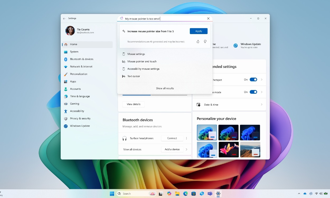Click Show all results link
Image resolution: width=330 pixels, height=198 pixels.
[x=165, y=88]
